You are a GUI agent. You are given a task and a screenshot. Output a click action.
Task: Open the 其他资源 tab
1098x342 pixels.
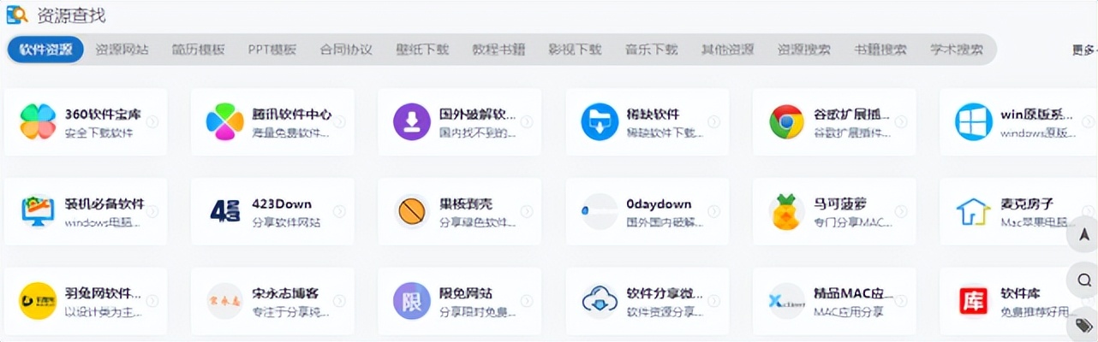tap(727, 50)
